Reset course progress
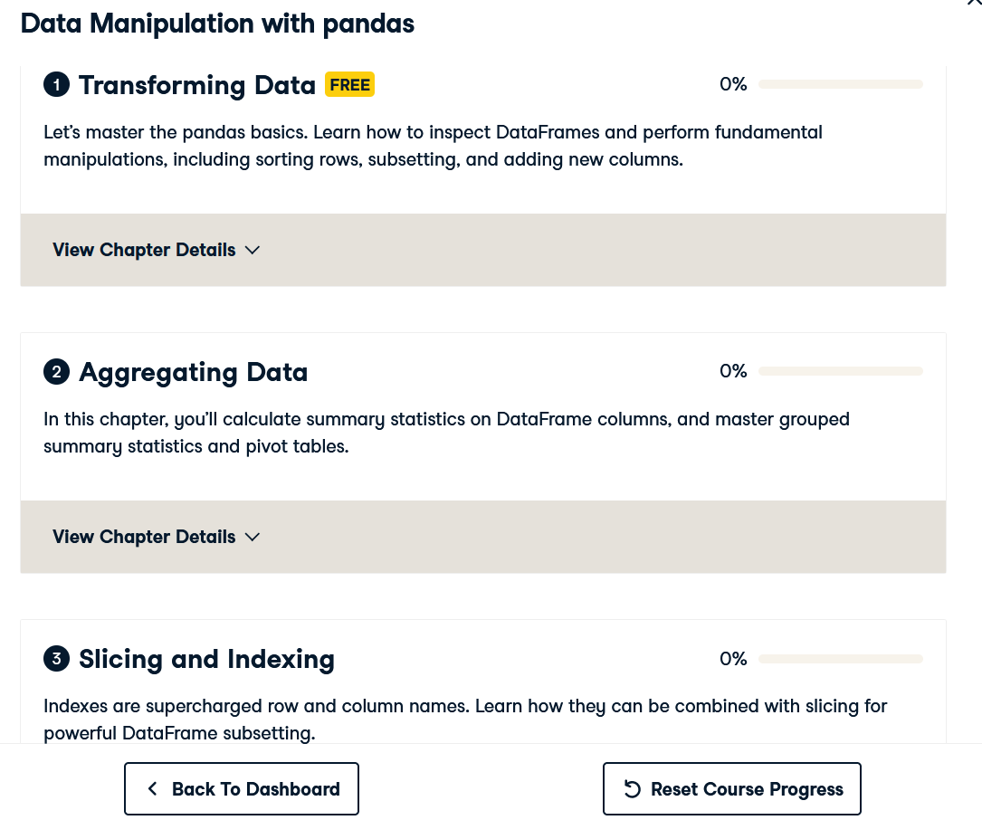The height and width of the screenshot is (820, 982). [732, 789]
